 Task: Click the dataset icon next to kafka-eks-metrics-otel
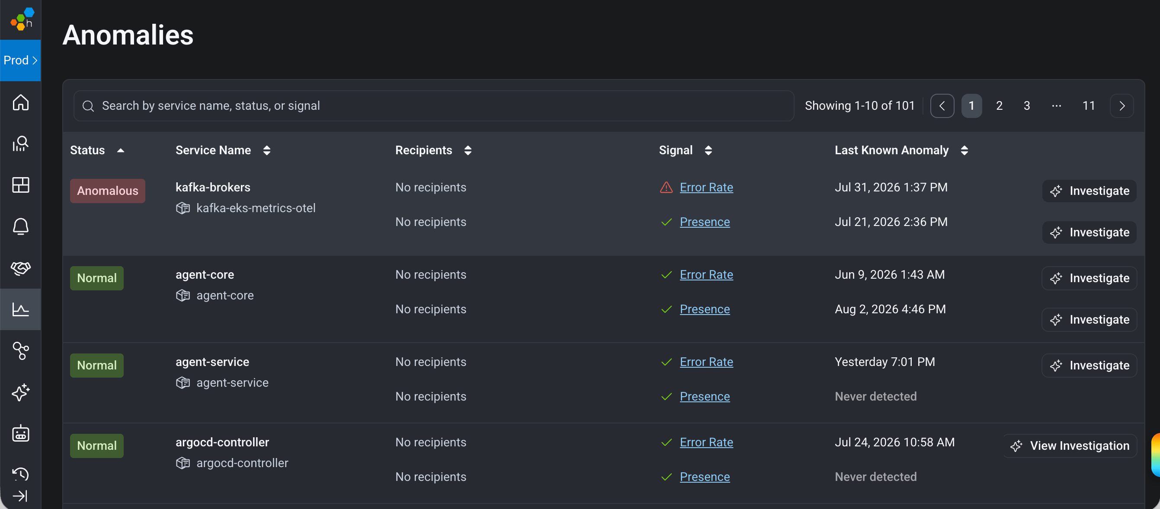[x=183, y=208]
